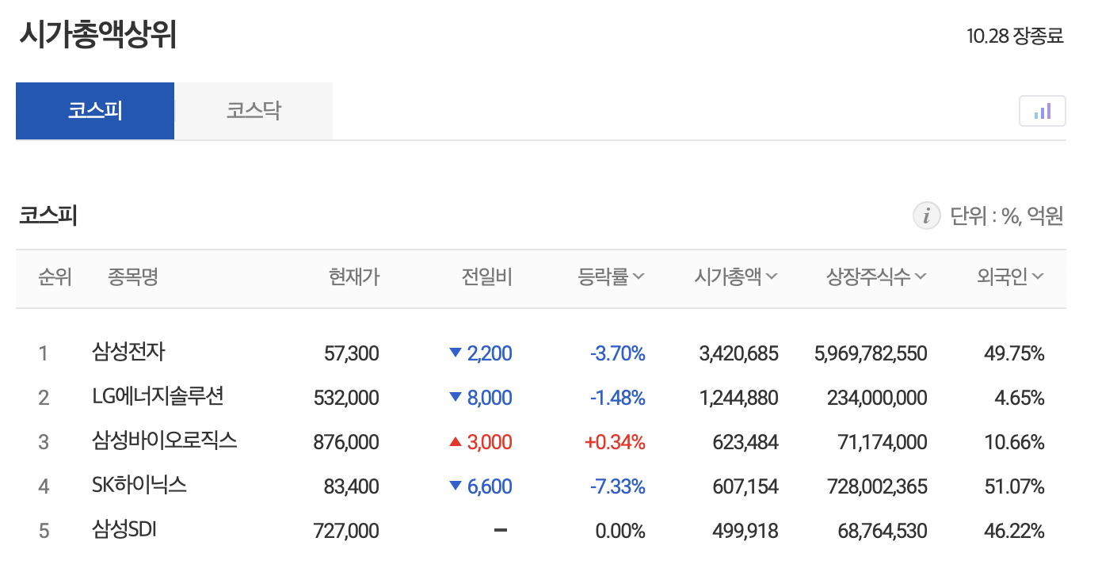Click market cap 607,154
The image size is (1098, 572).
(745, 486)
